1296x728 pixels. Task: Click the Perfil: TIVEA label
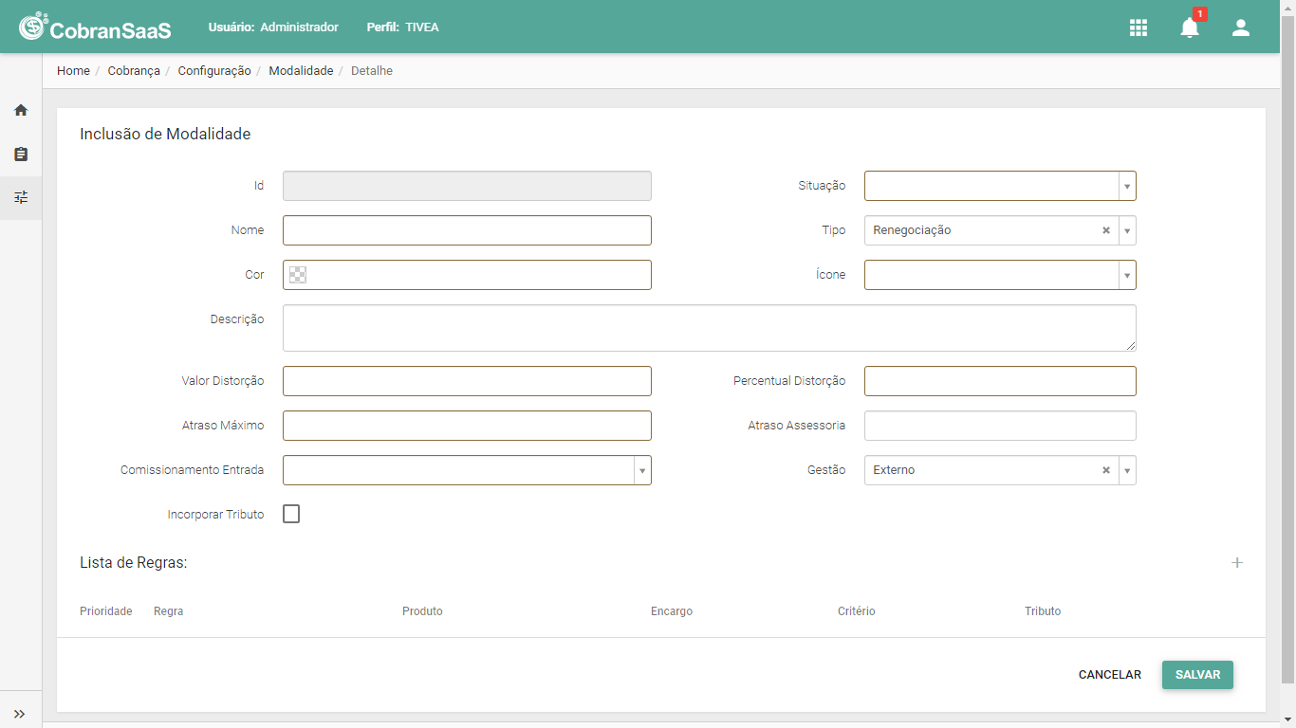click(x=402, y=27)
